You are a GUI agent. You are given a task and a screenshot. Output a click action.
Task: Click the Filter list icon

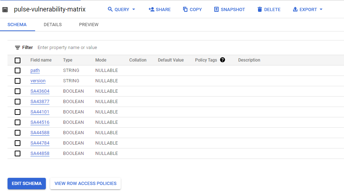coord(18,48)
